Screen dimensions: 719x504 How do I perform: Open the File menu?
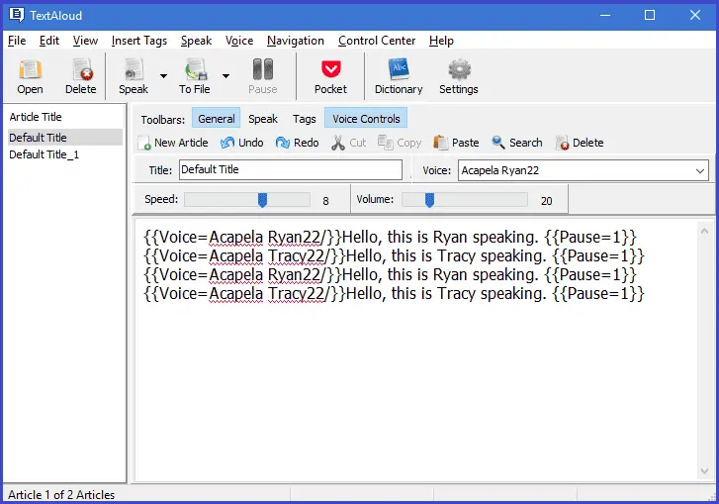click(x=17, y=41)
